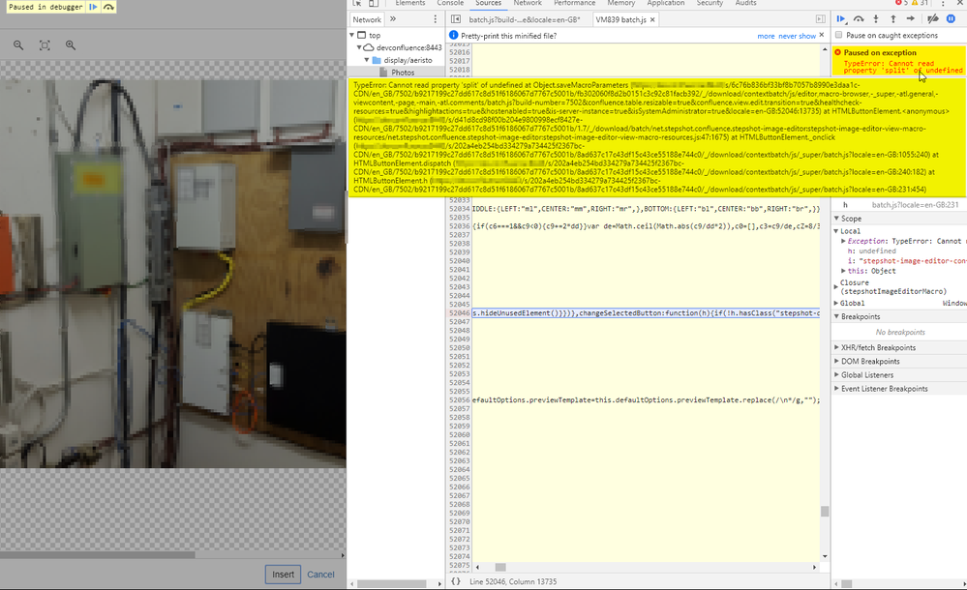
Task: Open the Application panel tab
Action: (665, 3)
